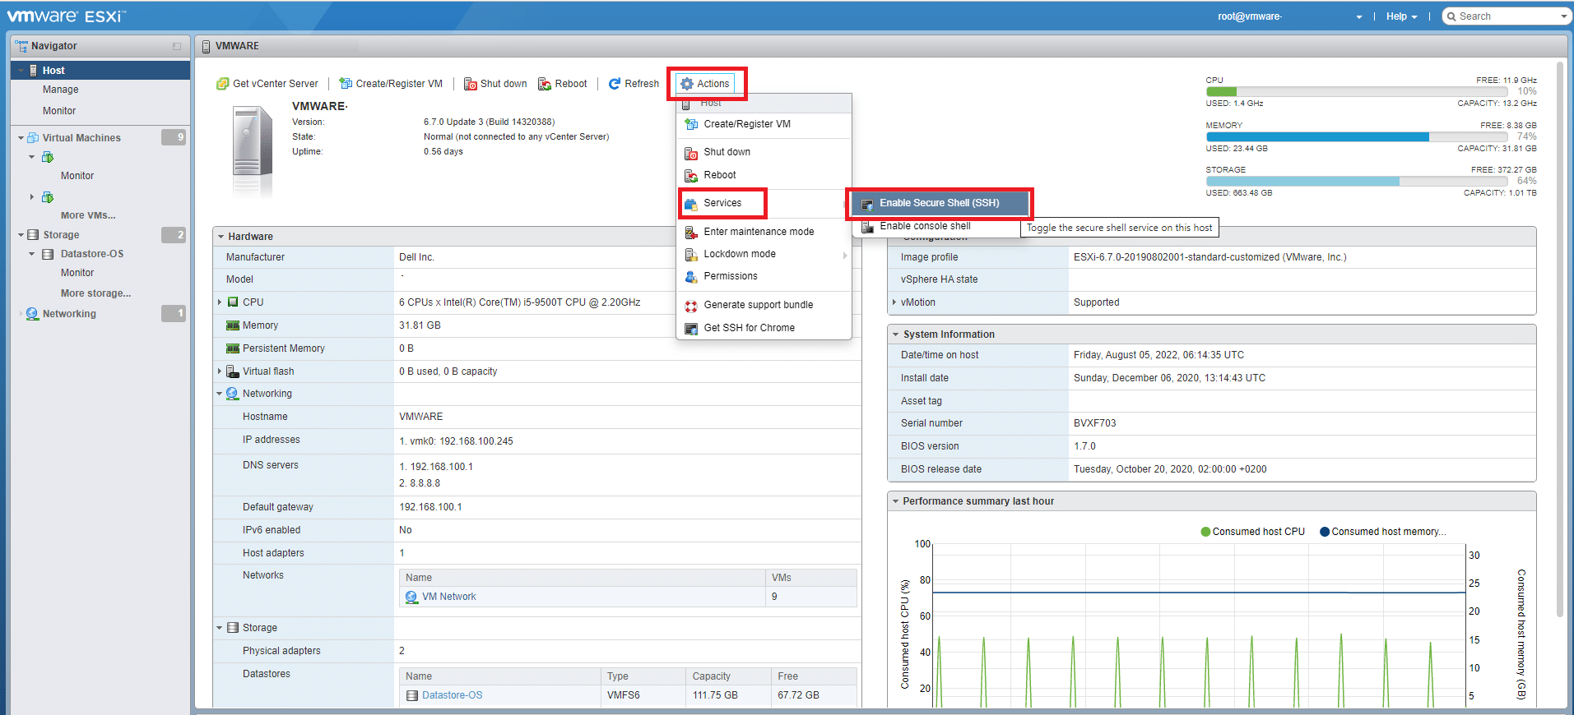Screen dimensions: 1574x715
Task: Click the Virtual flash icon in Hardware
Action: (x=233, y=371)
